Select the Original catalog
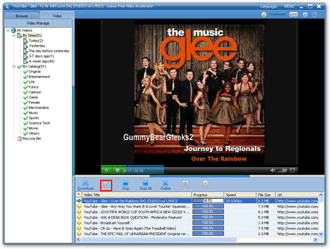Screen dimensions: 330x249 coord(35,71)
